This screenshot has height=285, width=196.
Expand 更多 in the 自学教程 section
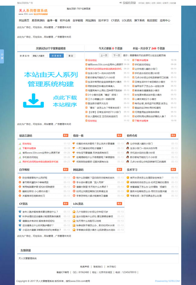tap(65, 169)
